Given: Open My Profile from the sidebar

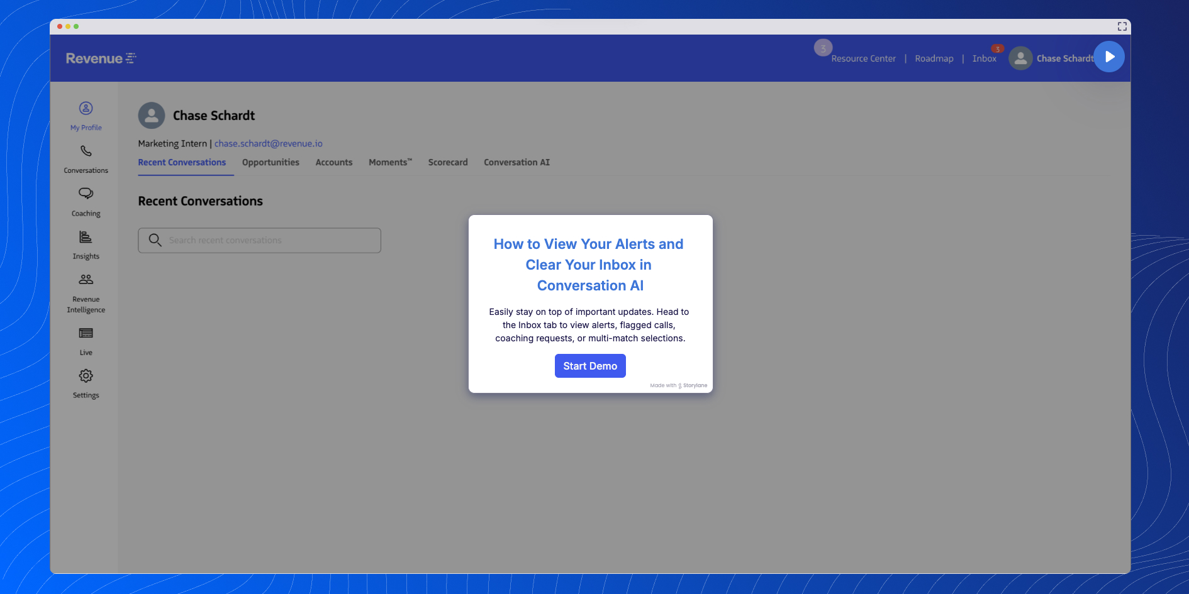Looking at the screenshot, I should 86,116.
